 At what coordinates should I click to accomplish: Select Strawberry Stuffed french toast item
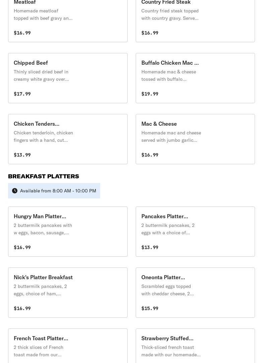(195, 346)
